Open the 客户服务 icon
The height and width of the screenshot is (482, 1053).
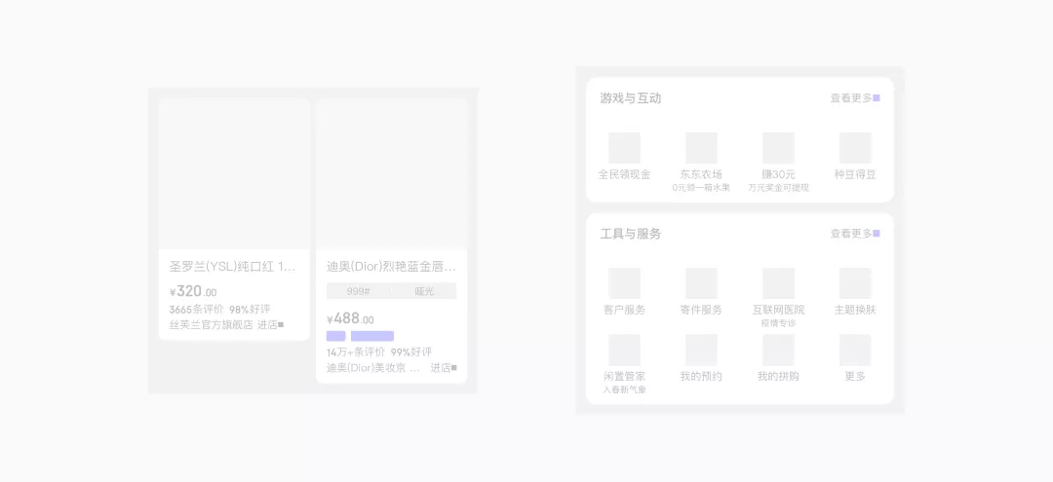[624, 283]
